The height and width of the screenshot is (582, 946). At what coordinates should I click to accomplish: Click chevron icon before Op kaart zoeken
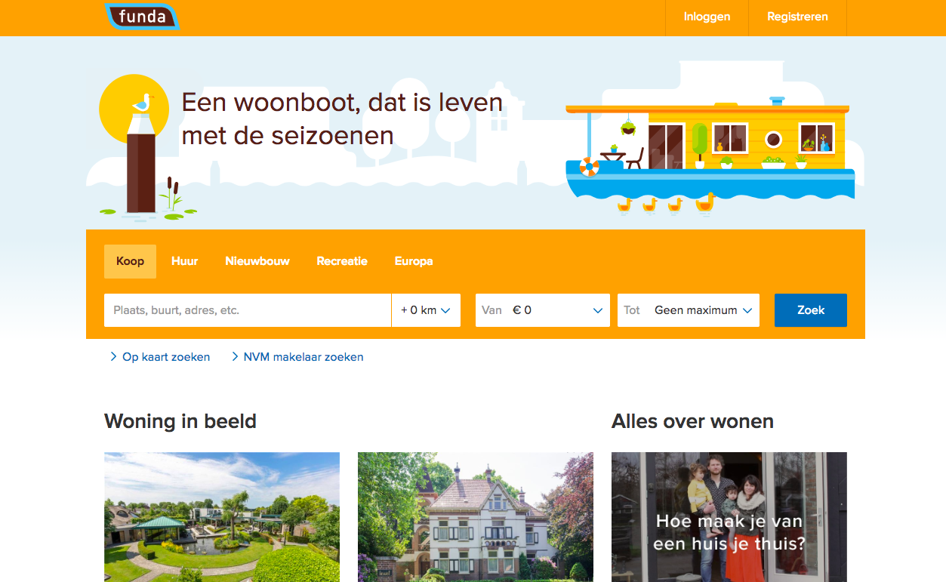click(x=114, y=357)
